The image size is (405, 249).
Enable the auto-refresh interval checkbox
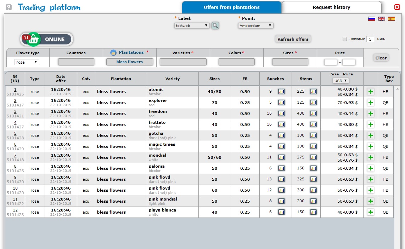pos(344,39)
